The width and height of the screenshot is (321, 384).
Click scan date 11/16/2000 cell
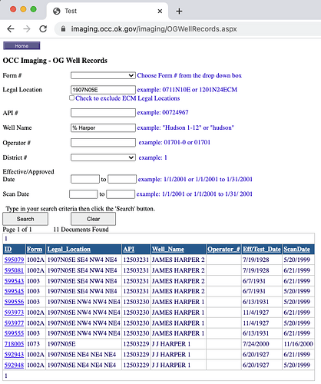[298, 344]
